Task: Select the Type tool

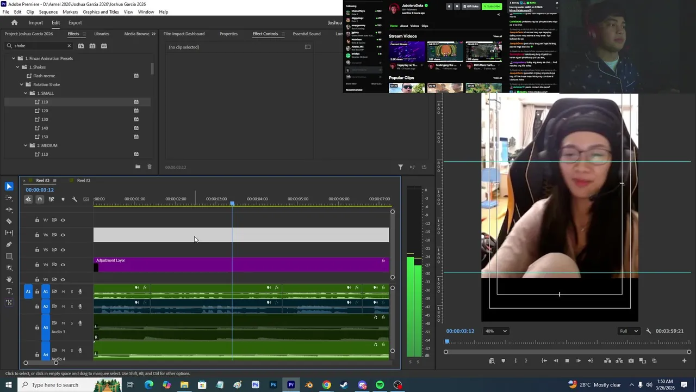Action: click(x=9, y=291)
